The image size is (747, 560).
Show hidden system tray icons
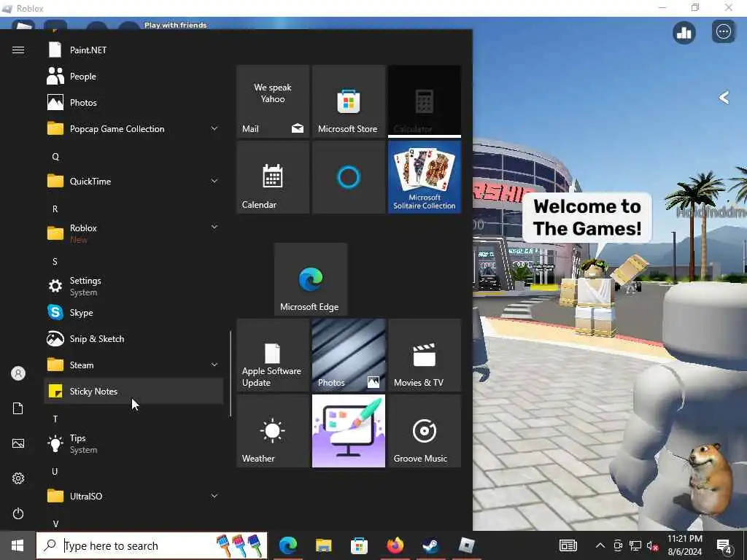pos(600,545)
